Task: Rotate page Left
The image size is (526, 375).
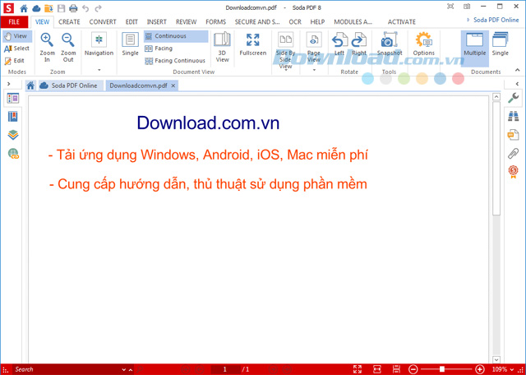Action: pos(339,44)
